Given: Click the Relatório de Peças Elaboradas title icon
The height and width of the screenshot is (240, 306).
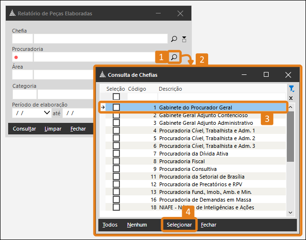Looking at the screenshot, I should [x=13, y=13].
